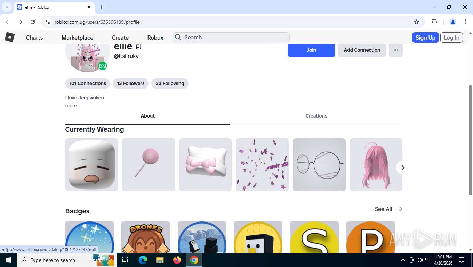473x267 pixels.
Task: Open File Explorer from taskbar
Action: click(160, 260)
